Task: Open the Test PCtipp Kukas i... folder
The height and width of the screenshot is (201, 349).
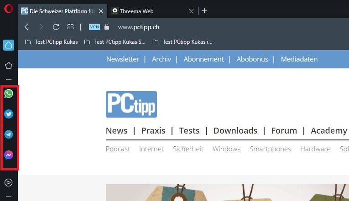Action: 182,42
